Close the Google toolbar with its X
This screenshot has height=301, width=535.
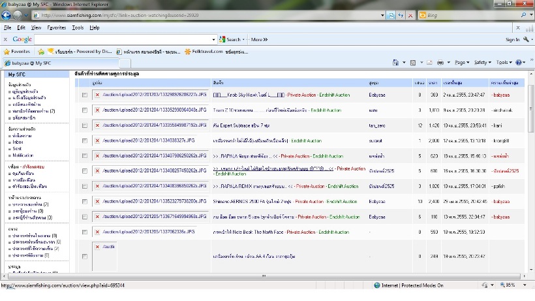pyautogui.click(x=5, y=40)
